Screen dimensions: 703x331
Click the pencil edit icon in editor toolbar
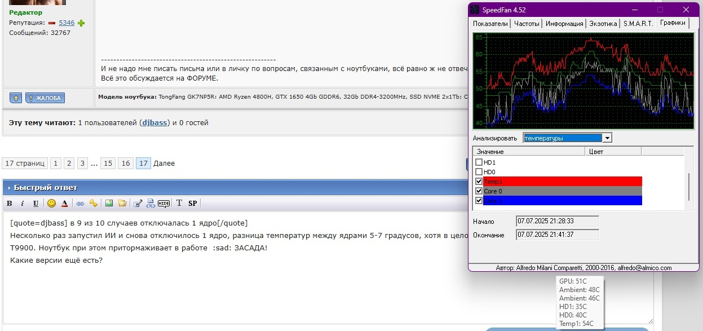click(138, 203)
